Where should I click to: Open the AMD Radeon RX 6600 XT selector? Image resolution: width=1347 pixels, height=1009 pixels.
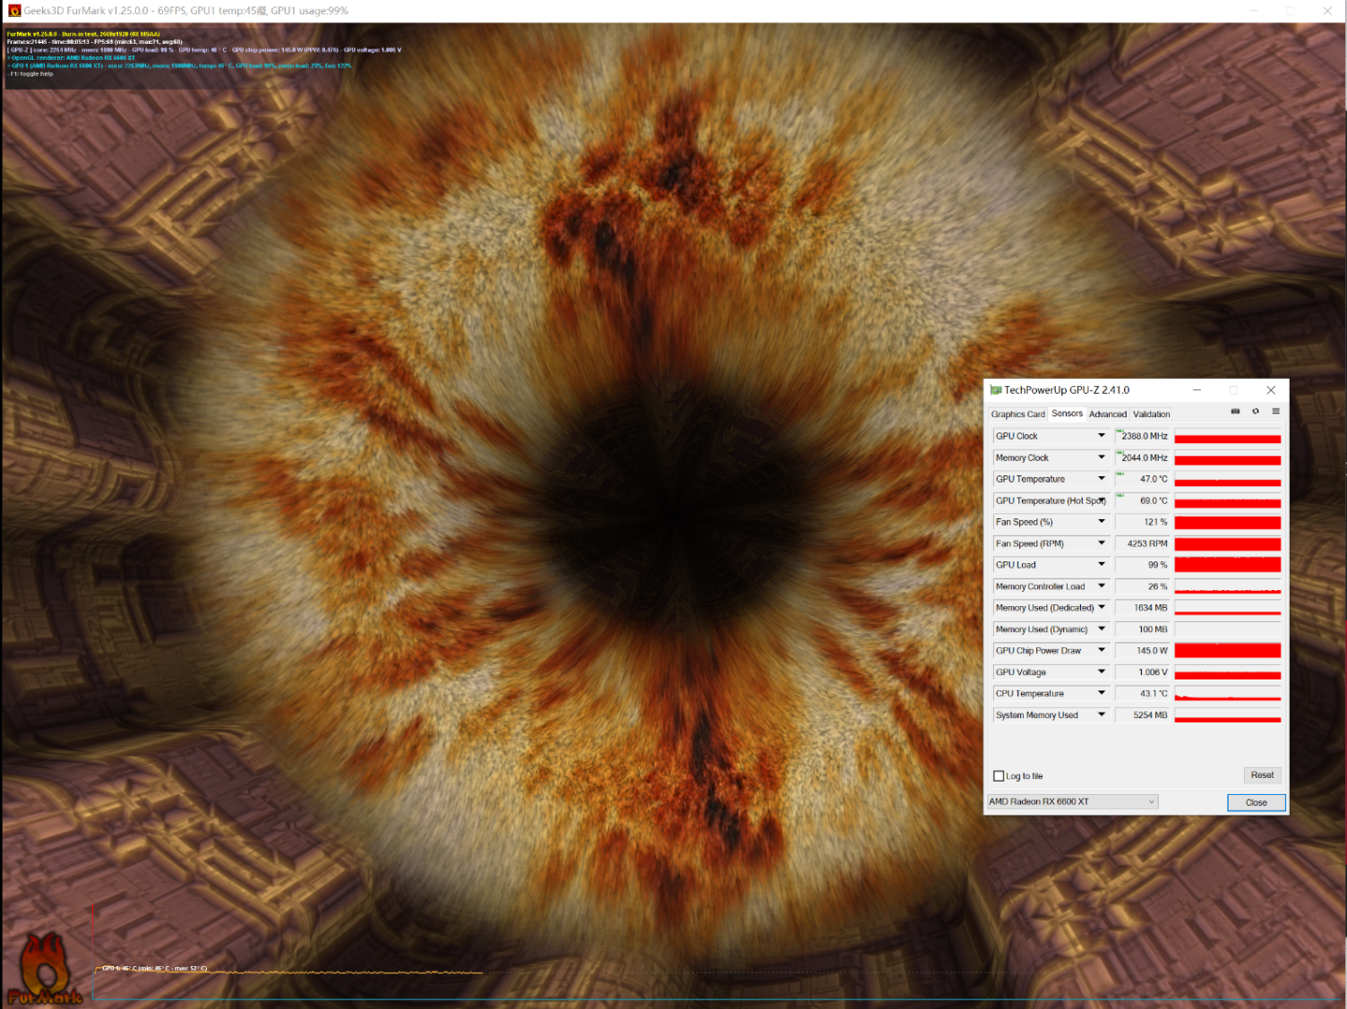coord(1072,802)
